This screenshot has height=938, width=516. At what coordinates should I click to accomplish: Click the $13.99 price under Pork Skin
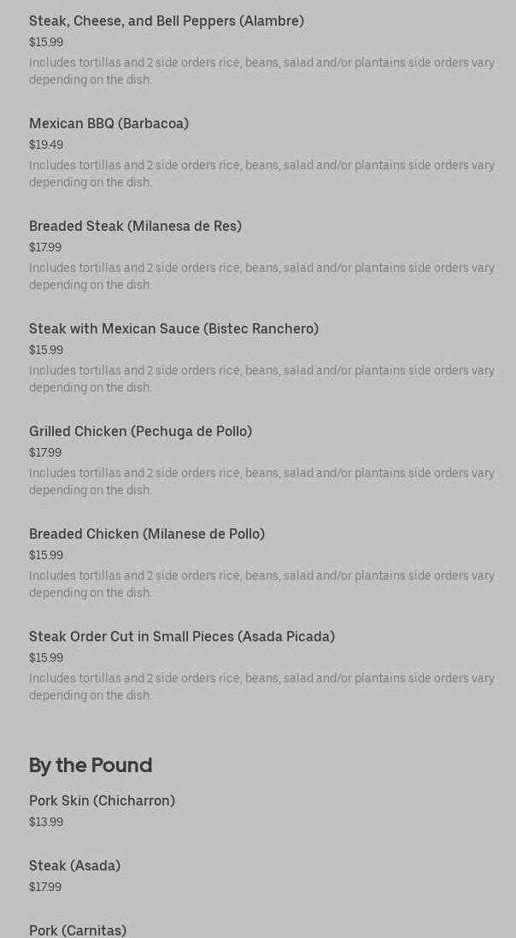[x=46, y=823]
